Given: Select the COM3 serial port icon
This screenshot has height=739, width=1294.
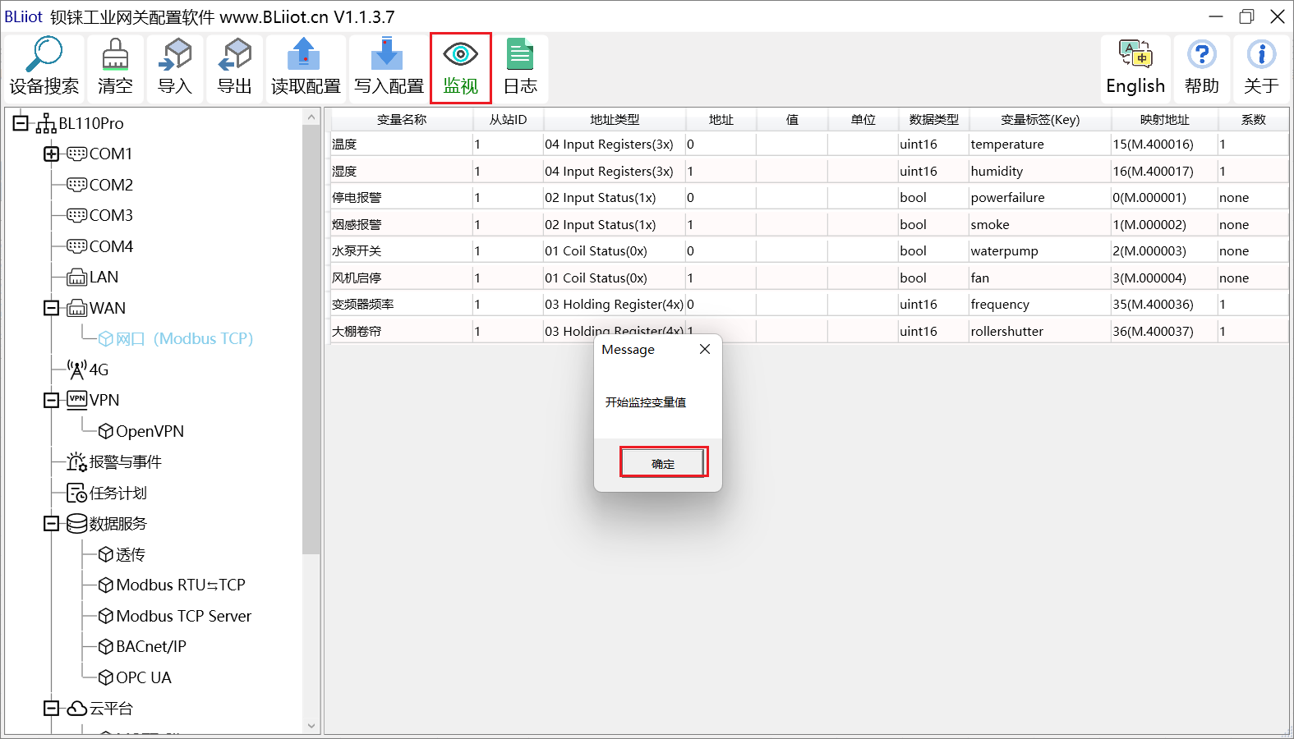Looking at the screenshot, I should [76, 215].
